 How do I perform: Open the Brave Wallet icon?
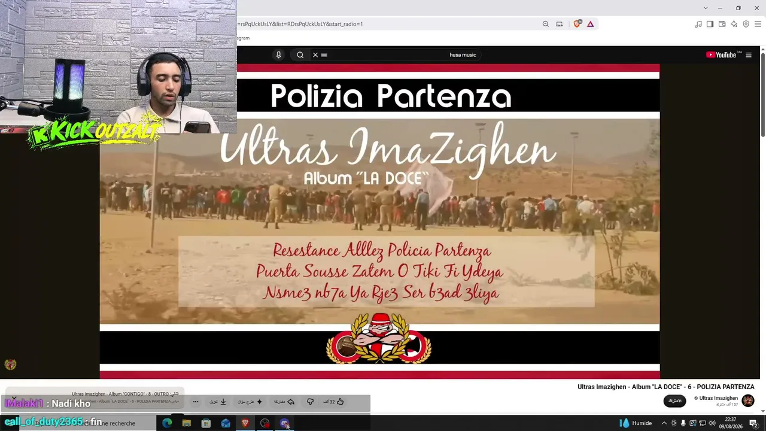[x=722, y=24]
